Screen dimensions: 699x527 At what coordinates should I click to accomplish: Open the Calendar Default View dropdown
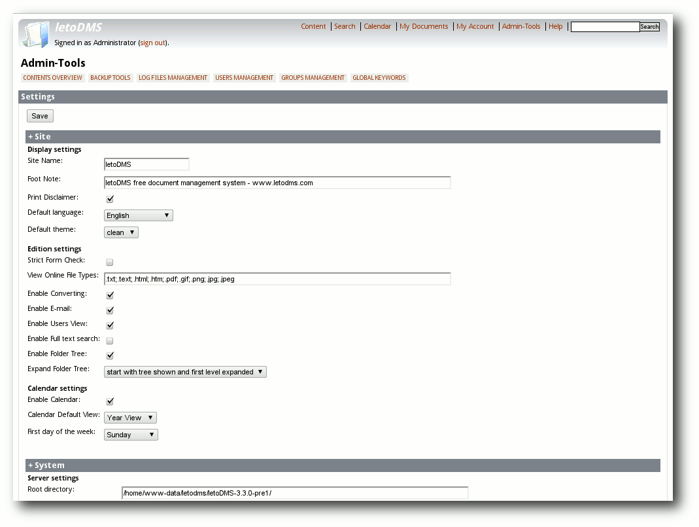coord(130,418)
